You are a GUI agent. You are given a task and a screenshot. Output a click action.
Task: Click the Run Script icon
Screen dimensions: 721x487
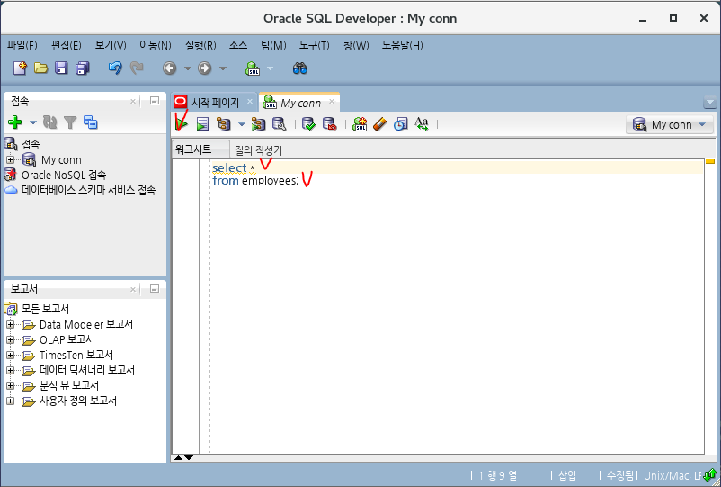pyautogui.click(x=203, y=124)
